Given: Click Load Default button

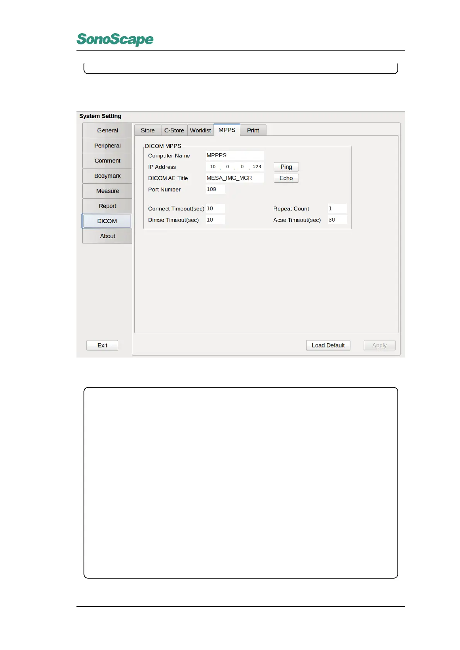Looking at the screenshot, I should click(328, 345).
